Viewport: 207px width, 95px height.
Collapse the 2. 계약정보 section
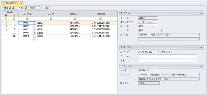pos(201,47)
